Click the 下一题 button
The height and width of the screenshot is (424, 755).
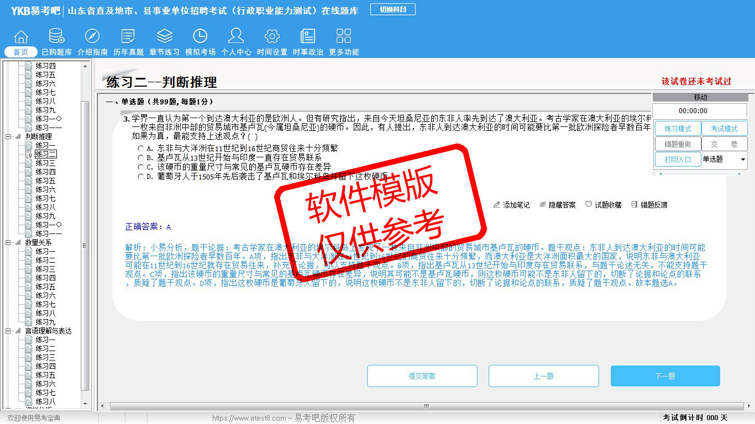(665, 376)
